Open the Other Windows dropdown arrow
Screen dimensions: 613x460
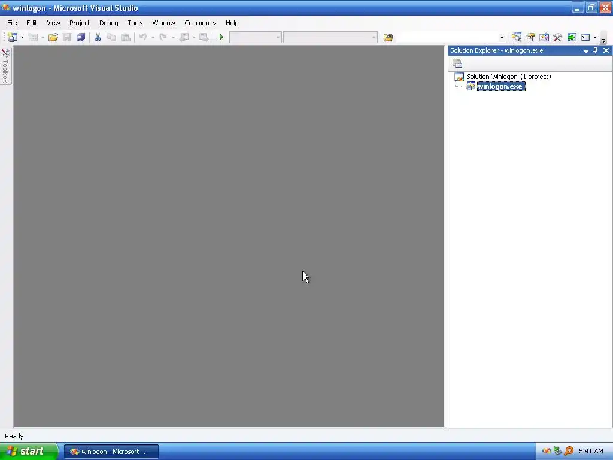596,38
